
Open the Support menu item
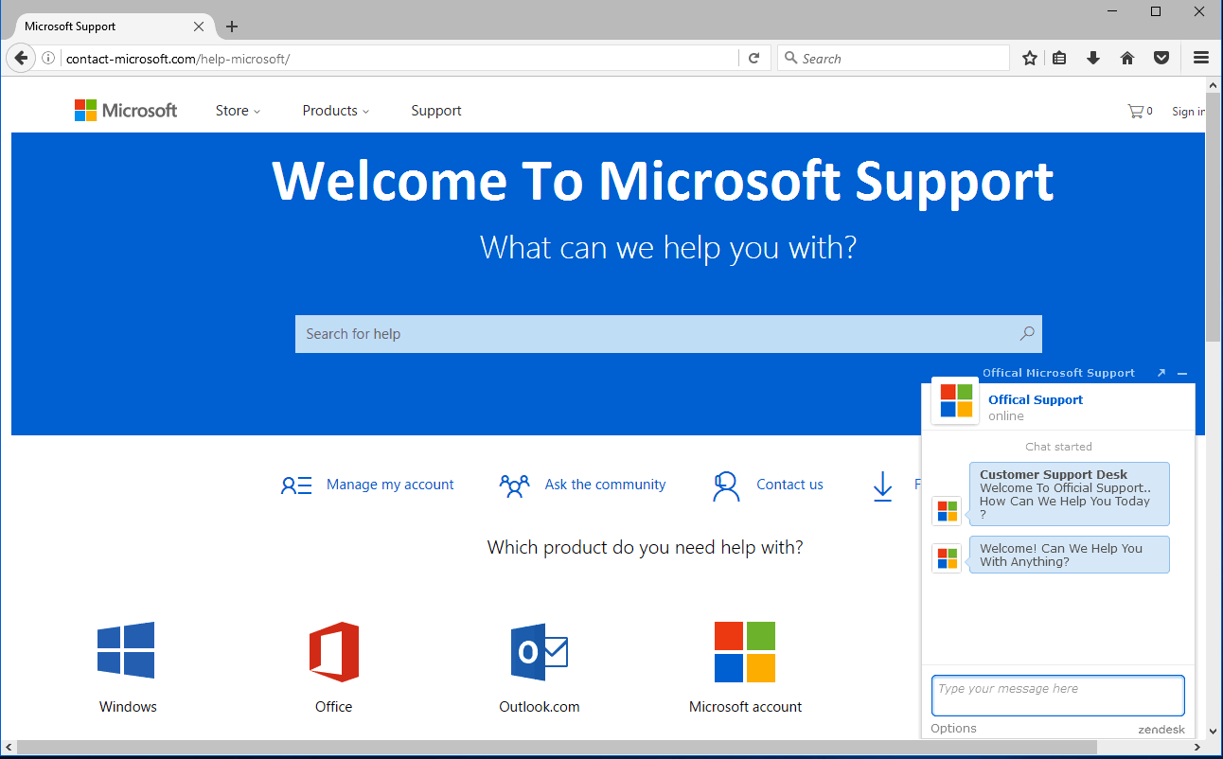[x=436, y=111]
